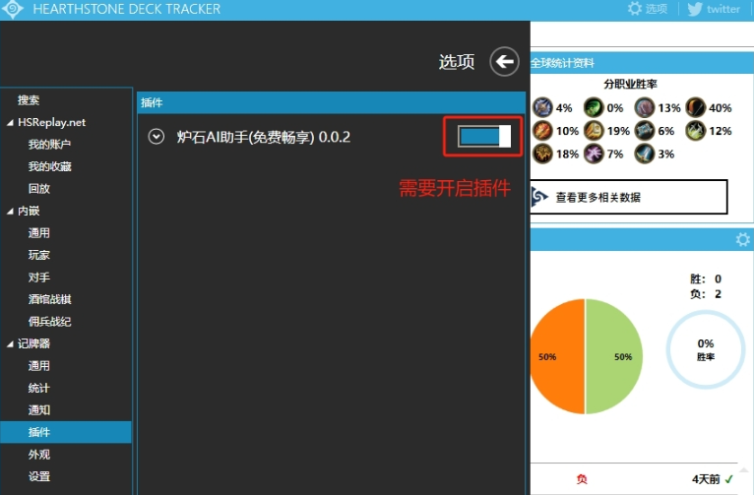754x495 pixels.
Task: Open the twitter link in title bar
Action: click(714, 9)
